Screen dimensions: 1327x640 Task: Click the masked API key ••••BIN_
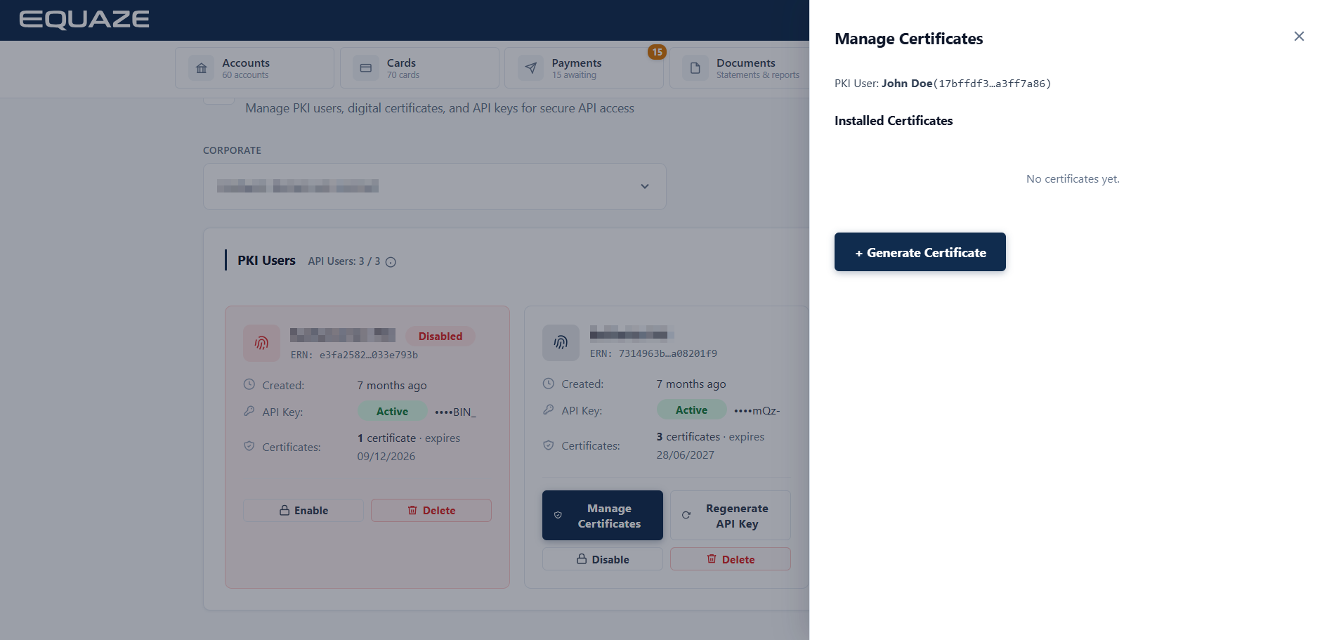(455, 412)
